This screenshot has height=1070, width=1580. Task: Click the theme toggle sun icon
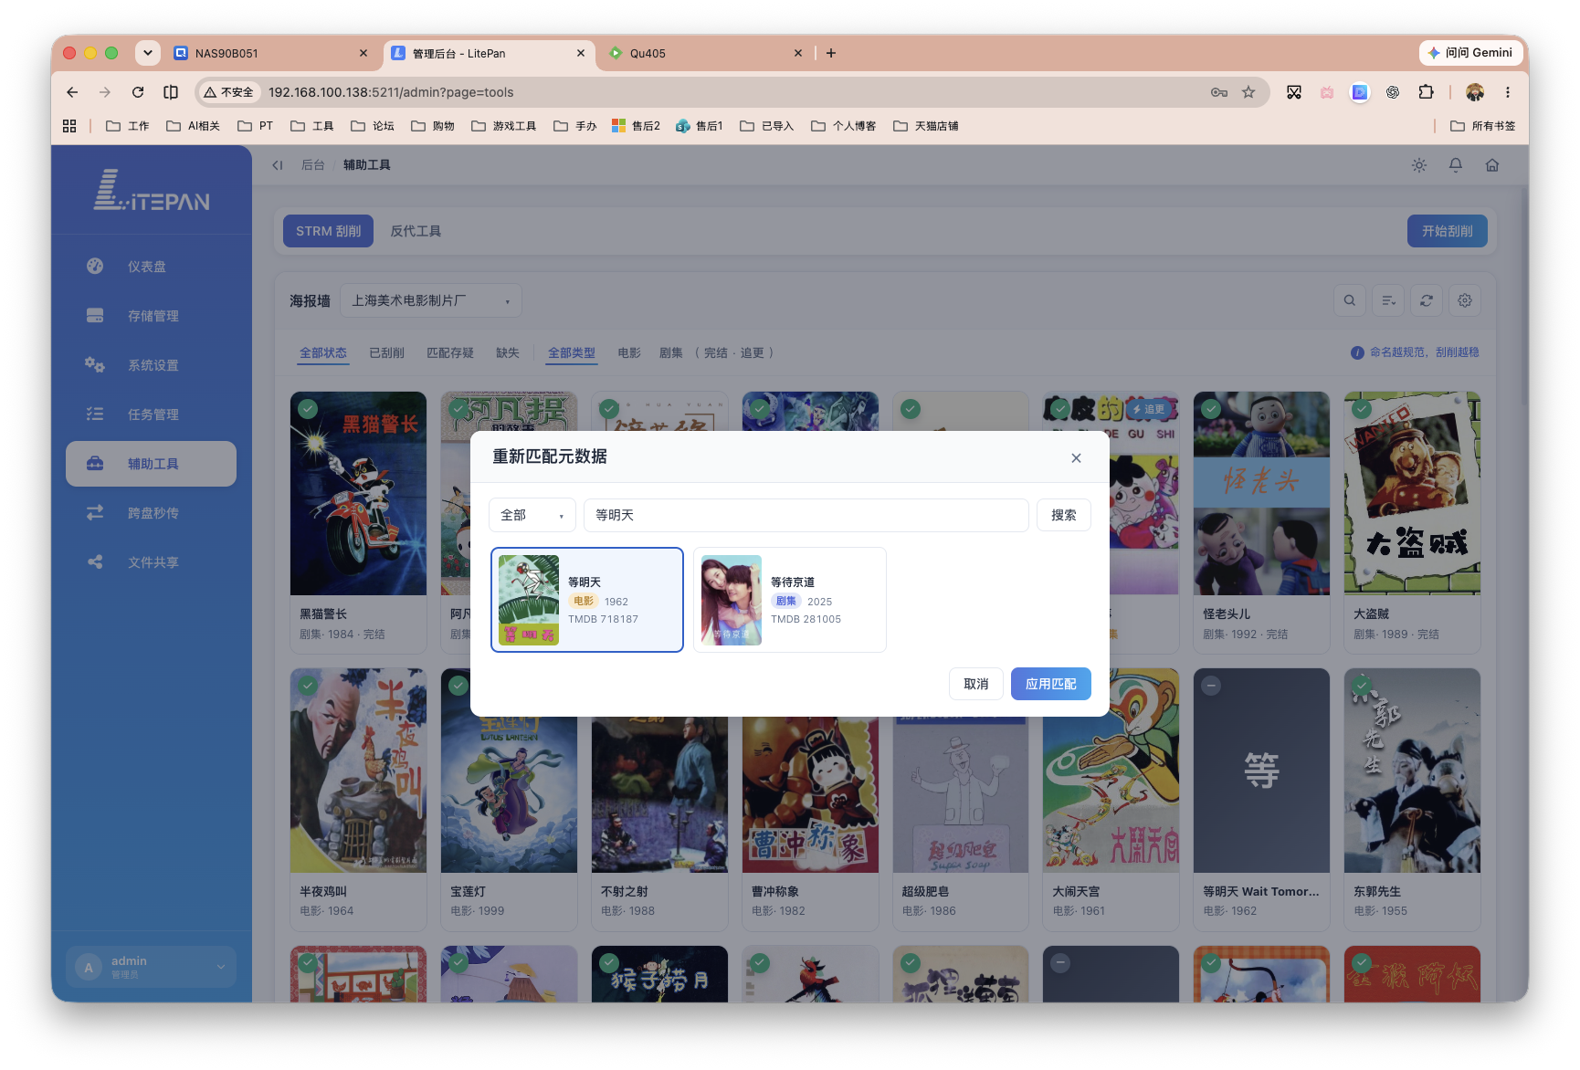[1419, 165]
